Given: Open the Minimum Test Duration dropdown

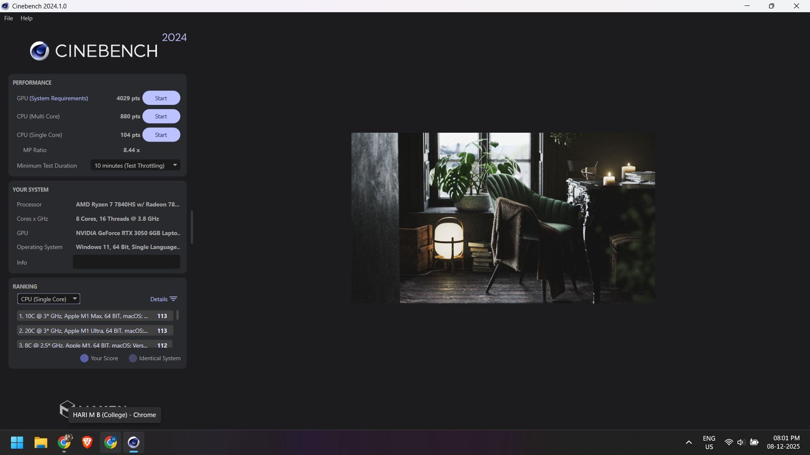Looking at the screenshot, I should (135, 165).
